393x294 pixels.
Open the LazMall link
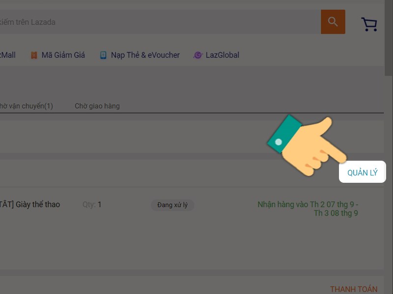click(x=8, y=55)
